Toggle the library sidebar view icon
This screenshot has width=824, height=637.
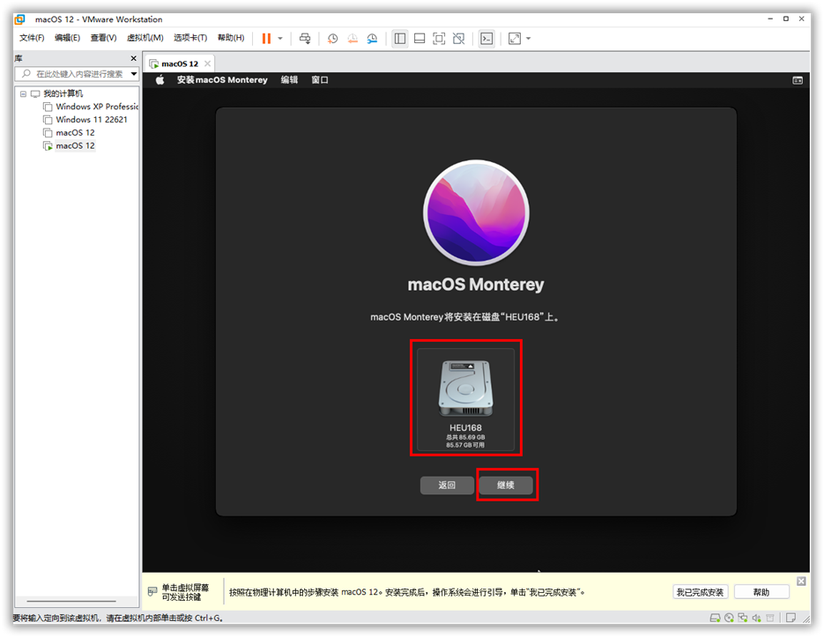400,39
